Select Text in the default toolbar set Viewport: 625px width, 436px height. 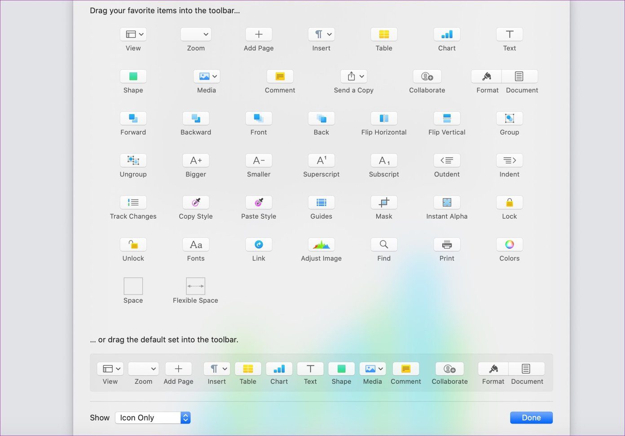tap(310, 369)
